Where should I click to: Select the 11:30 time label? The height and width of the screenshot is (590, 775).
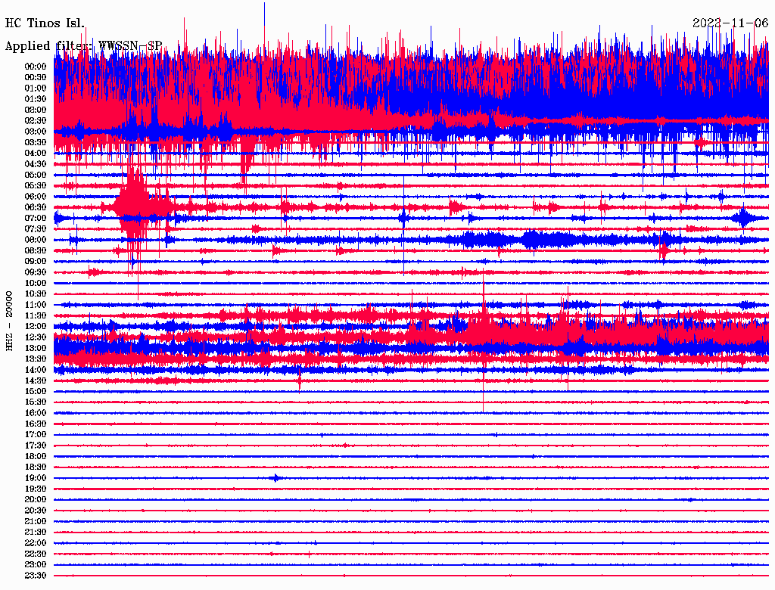36,315
